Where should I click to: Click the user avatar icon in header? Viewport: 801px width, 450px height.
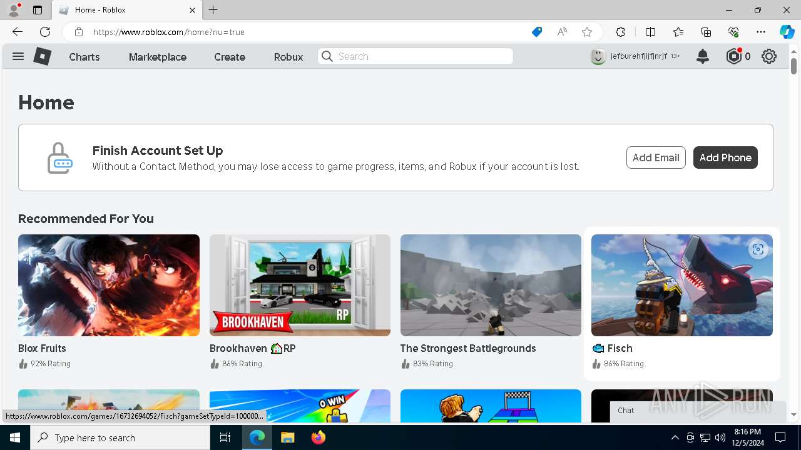(598, 56)
